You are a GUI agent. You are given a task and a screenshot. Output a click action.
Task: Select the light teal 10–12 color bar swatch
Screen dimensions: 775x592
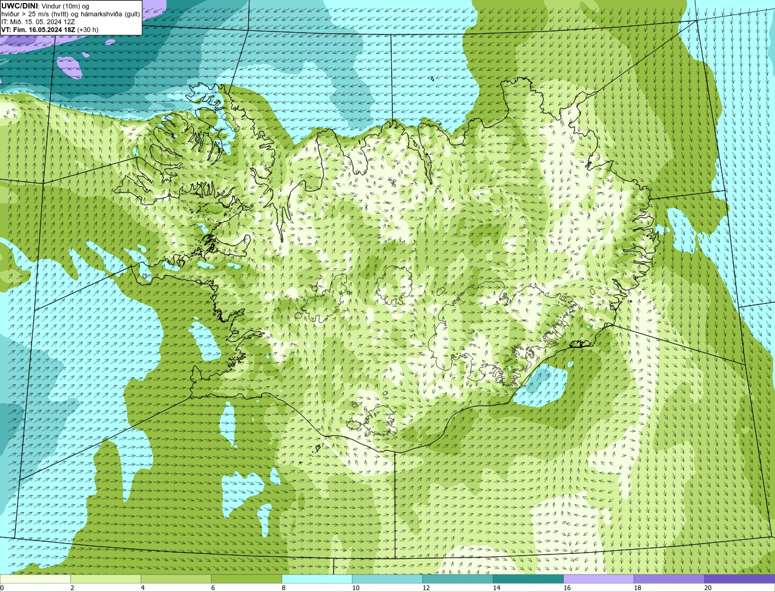[x=387, y=579]
